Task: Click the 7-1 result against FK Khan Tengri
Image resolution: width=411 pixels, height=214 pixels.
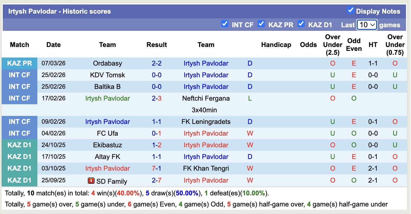Action: point(157,168)
